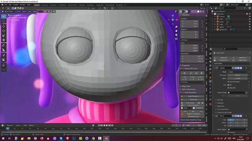Open the Edit menu

[10, 5]
